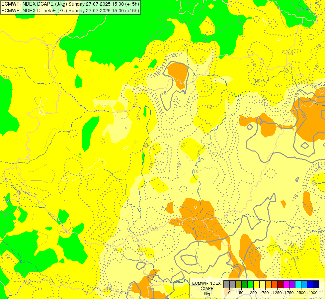Click the DCAPE label inside the legend box
Viewport: 325px width, 299px height.
[206, 289]
